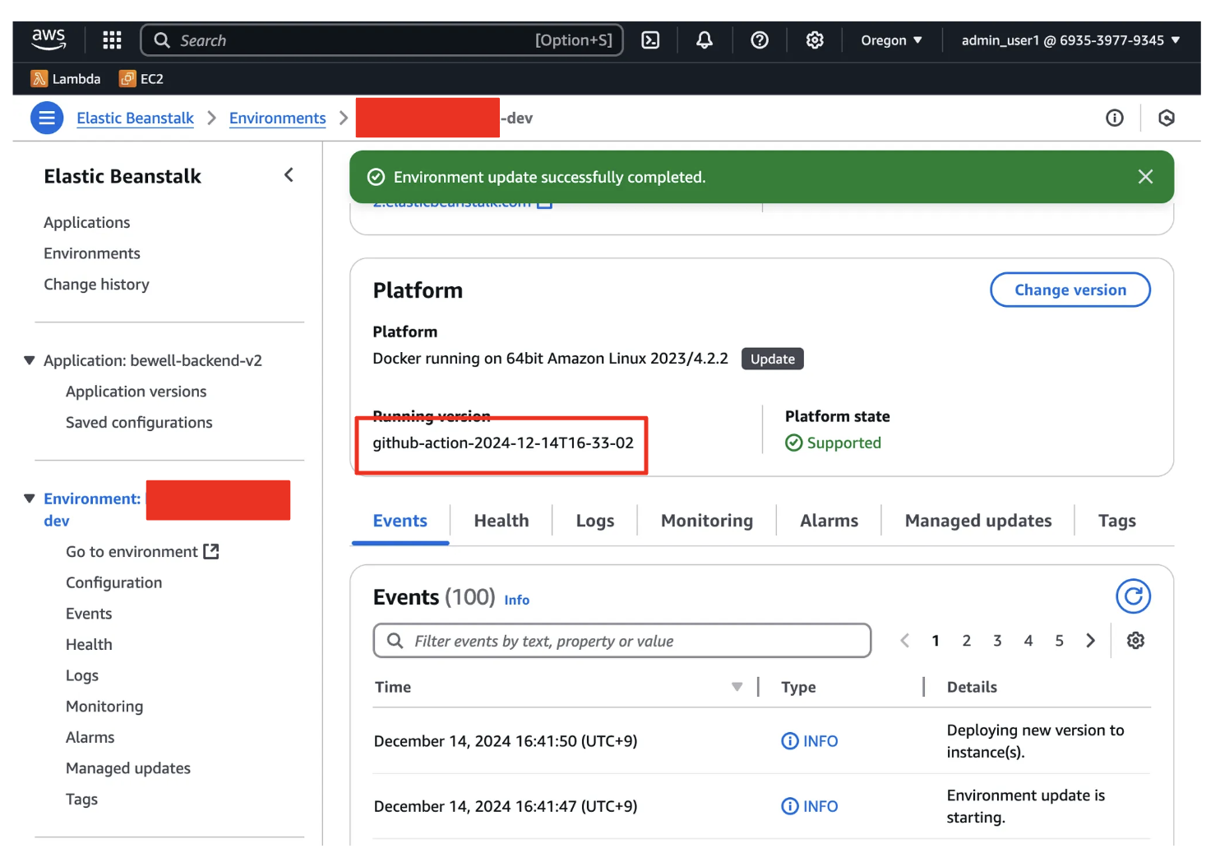Open Tags in the sidebar
This screenshot has height=867, width=1220.
(x=81, y=799)
